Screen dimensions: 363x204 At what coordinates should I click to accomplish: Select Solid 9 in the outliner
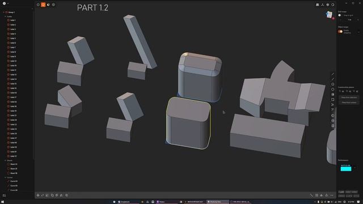pyautogui.click(x=13, y=57)
